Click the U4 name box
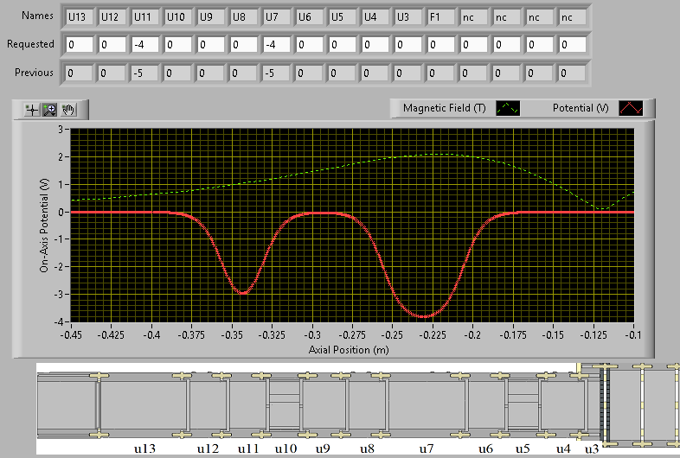 click(375, 17)
